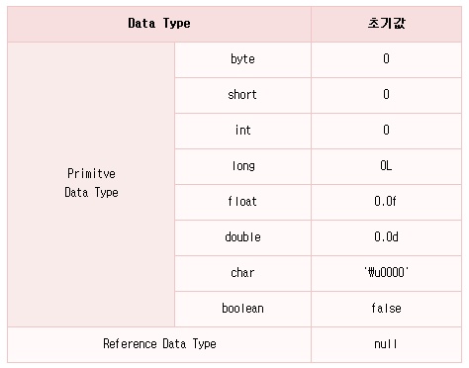Click the 초기값 header cell
Viewport: 469px width, 368px height.
pyautogui.click(x=386, y=24)
